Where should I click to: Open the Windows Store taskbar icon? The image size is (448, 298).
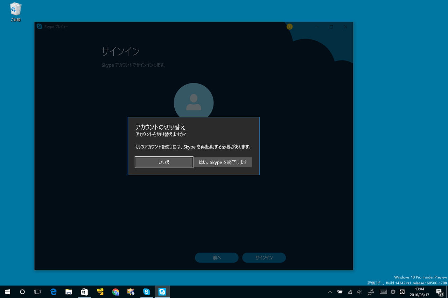(x=84, y=292)
